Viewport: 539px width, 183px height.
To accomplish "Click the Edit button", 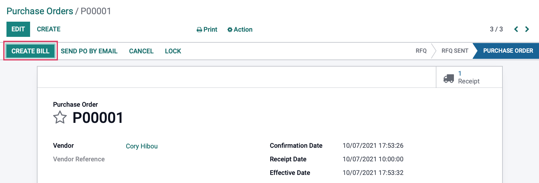I will coord(18,29).
